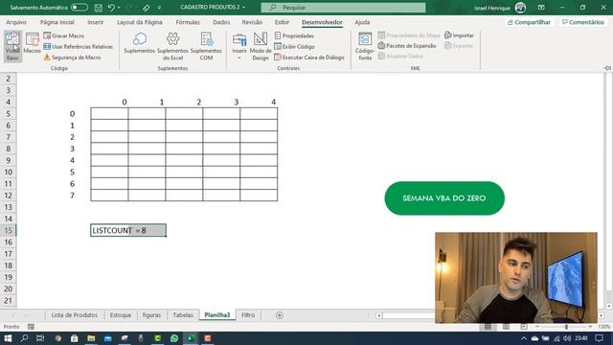
Task: Open Segurança de Macro settings
Action: (73, 57)
